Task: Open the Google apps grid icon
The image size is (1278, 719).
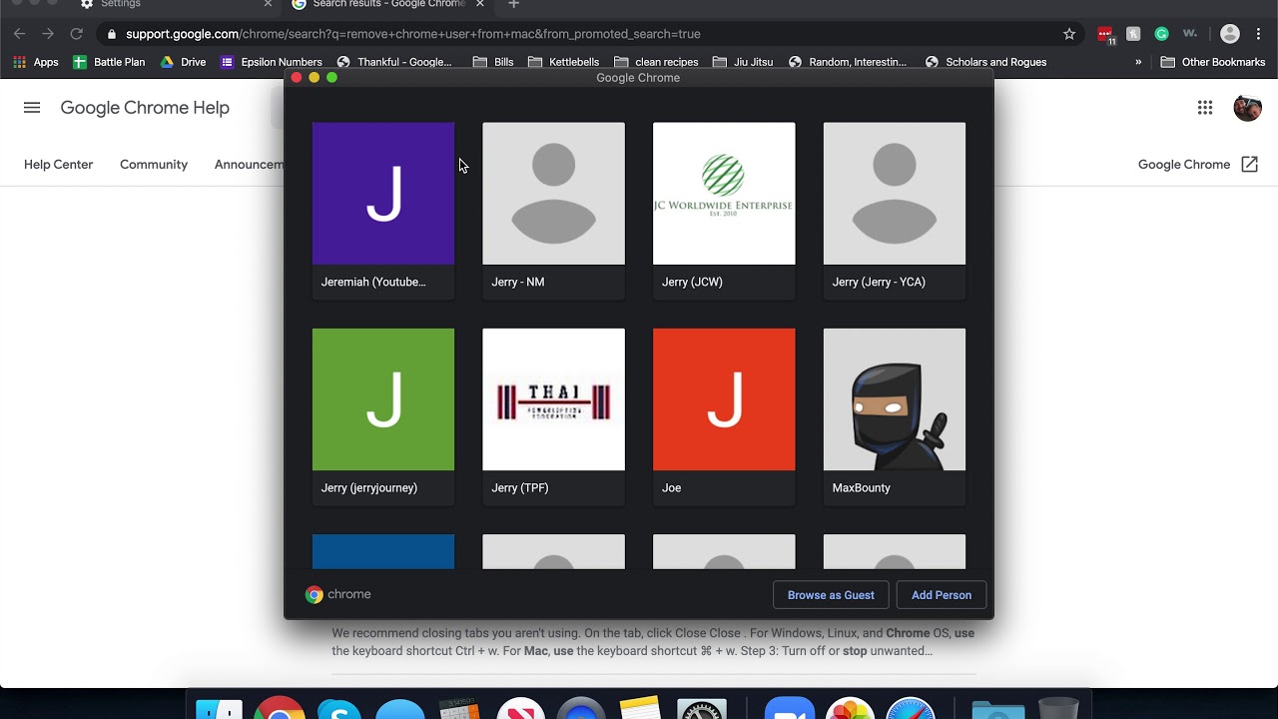Action: (1205, 108)
